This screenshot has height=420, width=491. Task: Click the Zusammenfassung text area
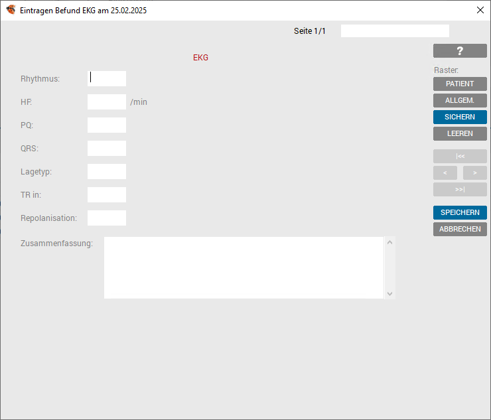pyautogui.click(x=244, y=267)
